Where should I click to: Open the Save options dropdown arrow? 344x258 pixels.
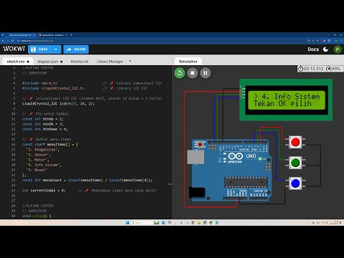[x=56, y=49]
